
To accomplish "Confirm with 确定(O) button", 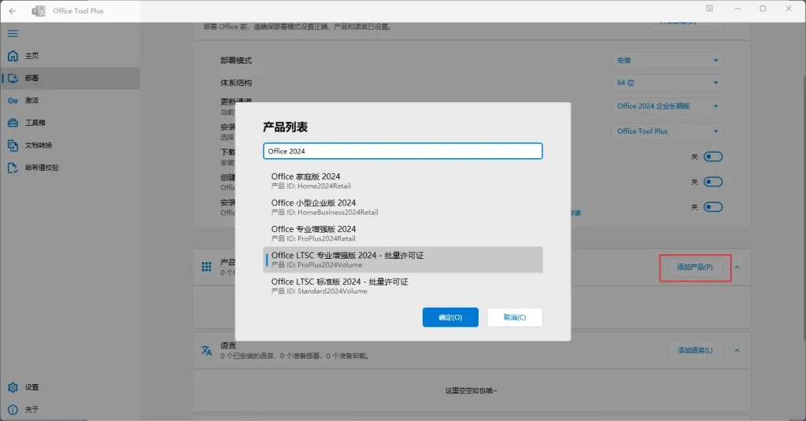I will pyautogui.click(x=450, y=317).
